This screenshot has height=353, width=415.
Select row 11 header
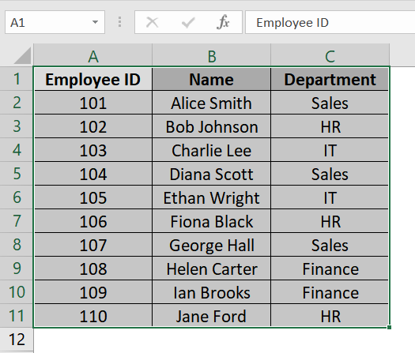pyautogui.click(x=17, y=316)
